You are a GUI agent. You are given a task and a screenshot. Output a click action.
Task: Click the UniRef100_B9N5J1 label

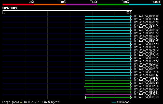coord(146,39)
